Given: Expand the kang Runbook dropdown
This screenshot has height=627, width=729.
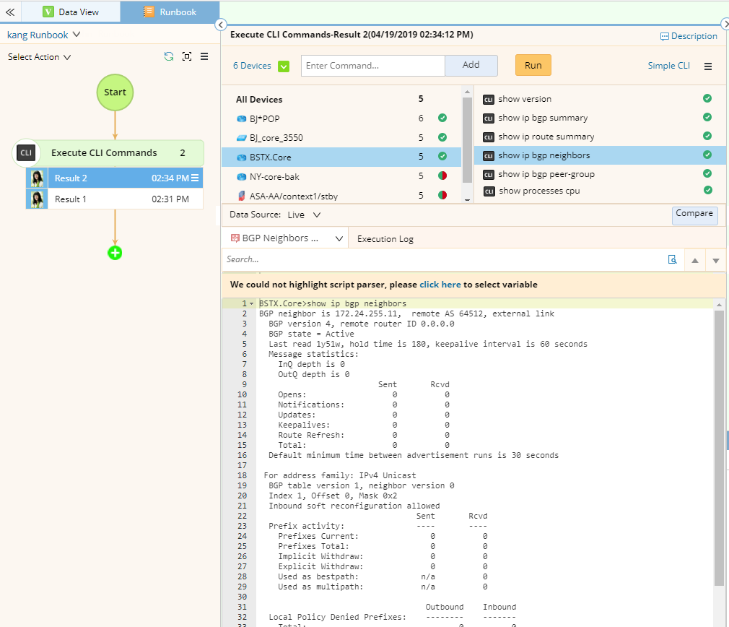Looking at the screenshot, I should coord(44,35).
